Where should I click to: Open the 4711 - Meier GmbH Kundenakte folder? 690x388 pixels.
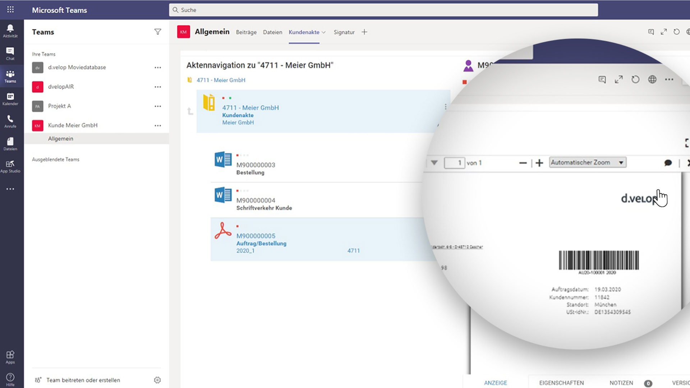[x=323, y=111]
